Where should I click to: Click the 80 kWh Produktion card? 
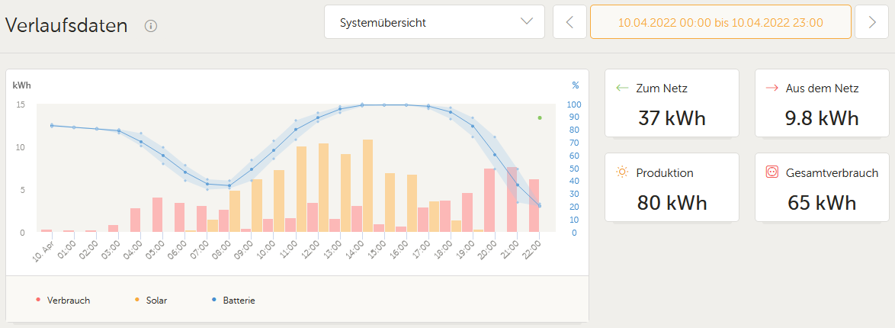pos(672,188)
